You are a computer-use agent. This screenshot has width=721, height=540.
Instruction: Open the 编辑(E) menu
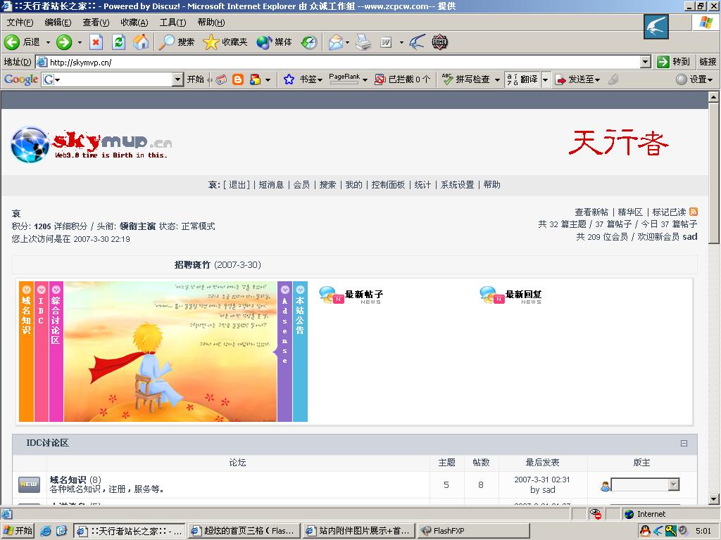pos(58,22)
